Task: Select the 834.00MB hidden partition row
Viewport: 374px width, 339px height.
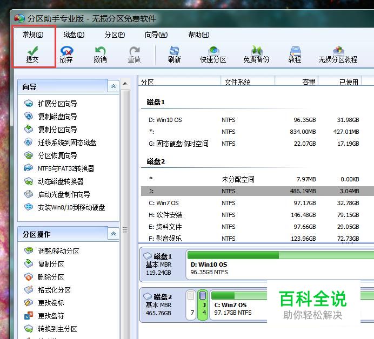Action: (257, 132)
